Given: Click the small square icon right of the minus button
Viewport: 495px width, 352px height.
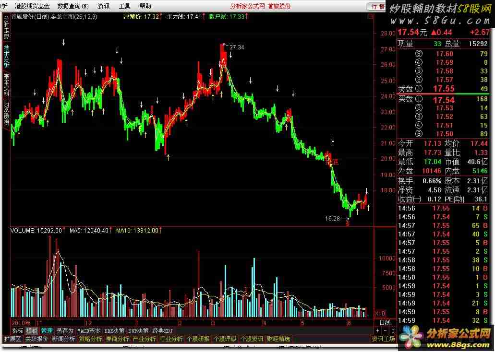Looking at the screenshot, I should click(392, 331).
